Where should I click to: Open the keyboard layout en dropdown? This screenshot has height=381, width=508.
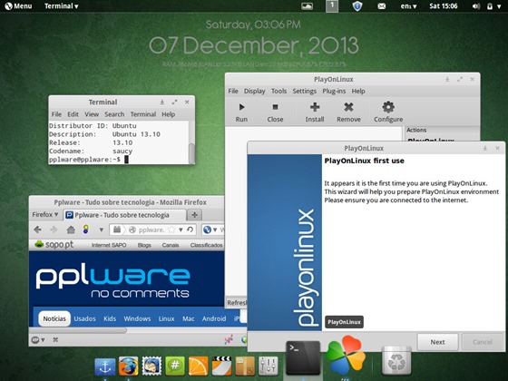pyautogui.click(x=408, y=6)
